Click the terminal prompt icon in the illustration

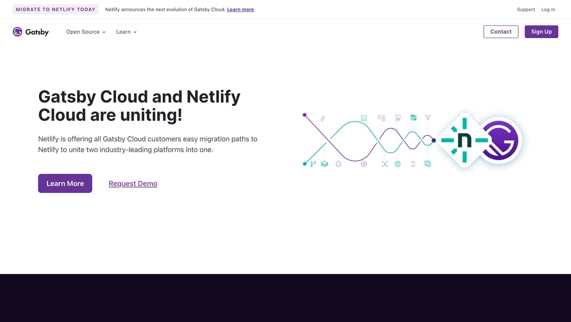[364, 118]
